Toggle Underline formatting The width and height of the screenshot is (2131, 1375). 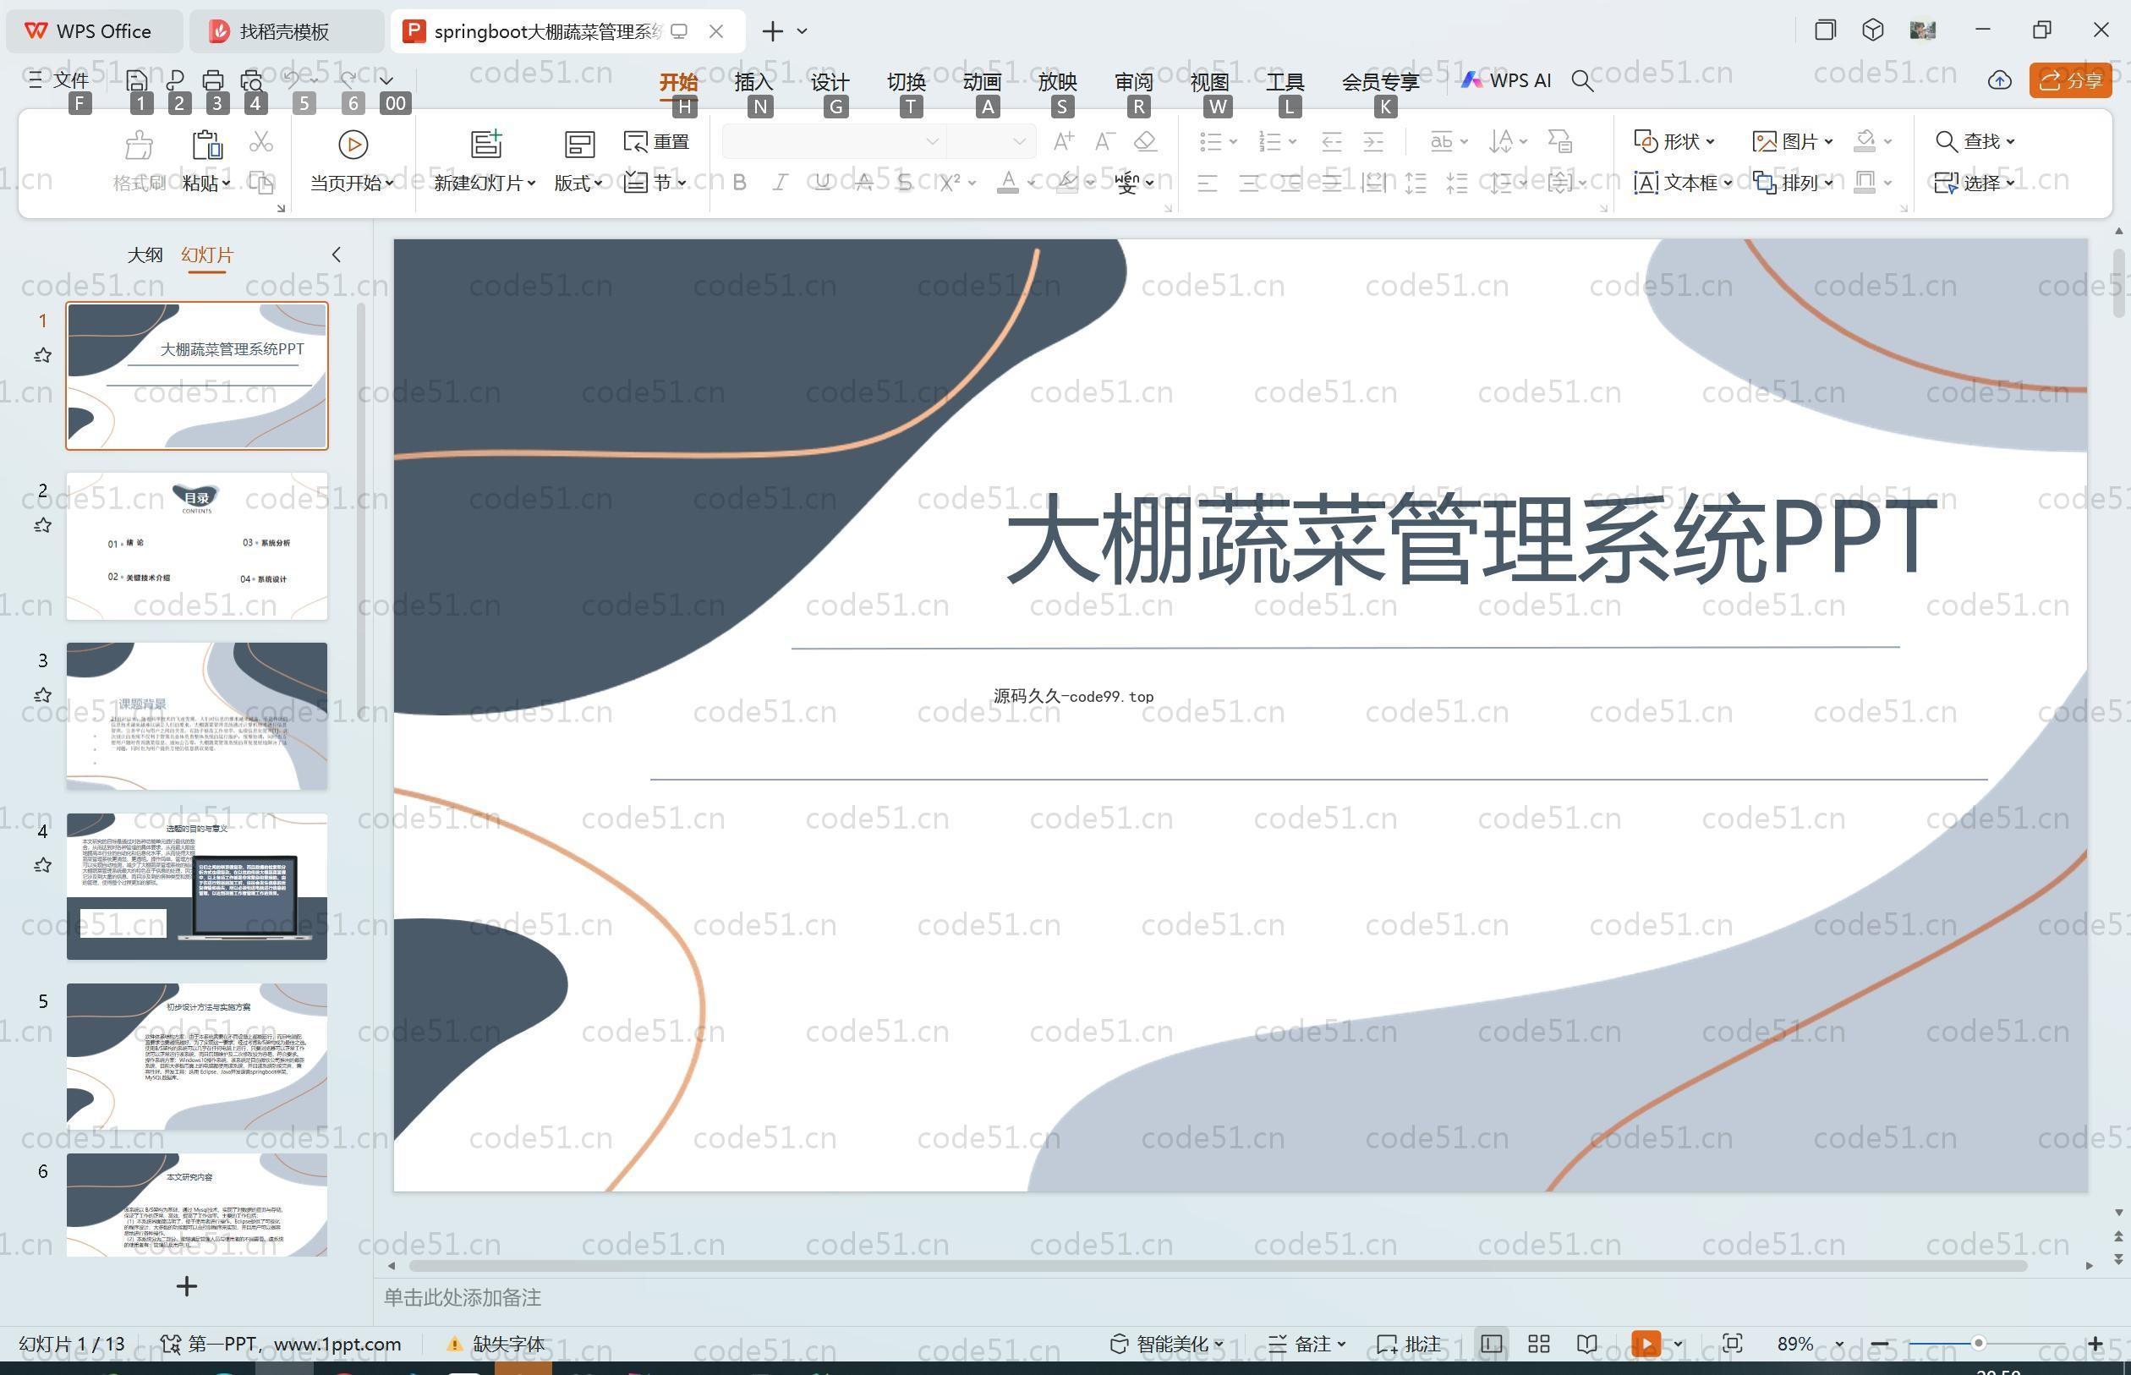[822, 182]
